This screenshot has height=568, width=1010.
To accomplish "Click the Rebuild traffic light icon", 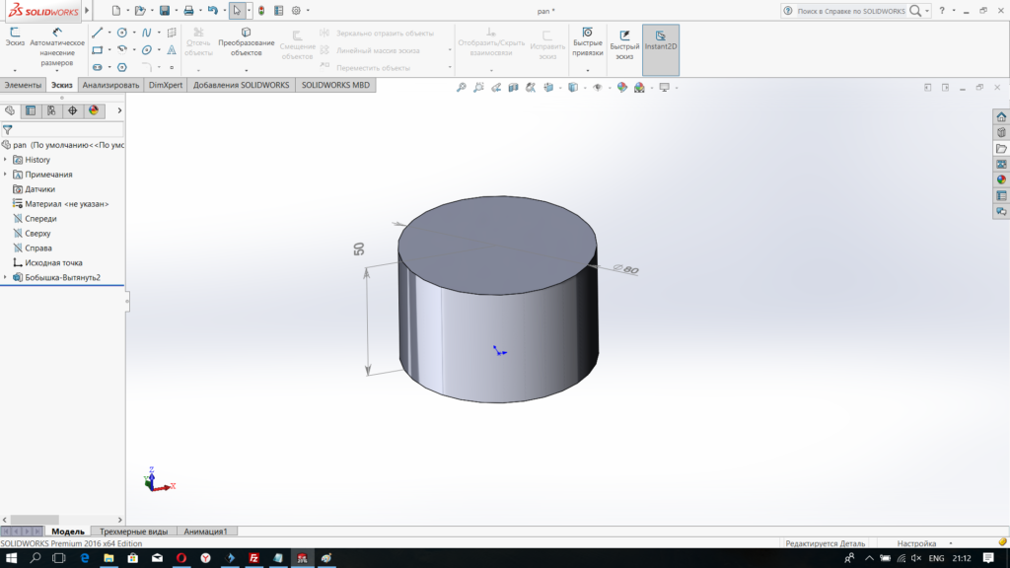I will click(x=261, y=10).
